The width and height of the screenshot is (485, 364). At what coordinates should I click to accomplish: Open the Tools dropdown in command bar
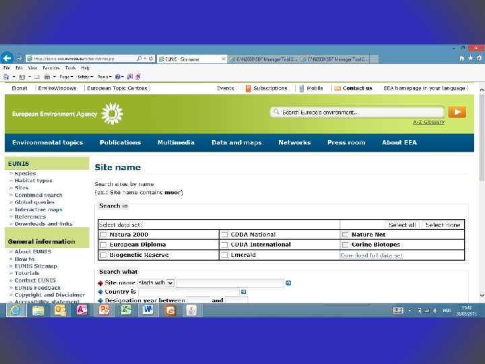tap(104, 77)
